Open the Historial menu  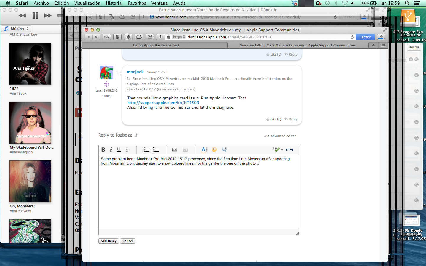[x=114, y=3]
